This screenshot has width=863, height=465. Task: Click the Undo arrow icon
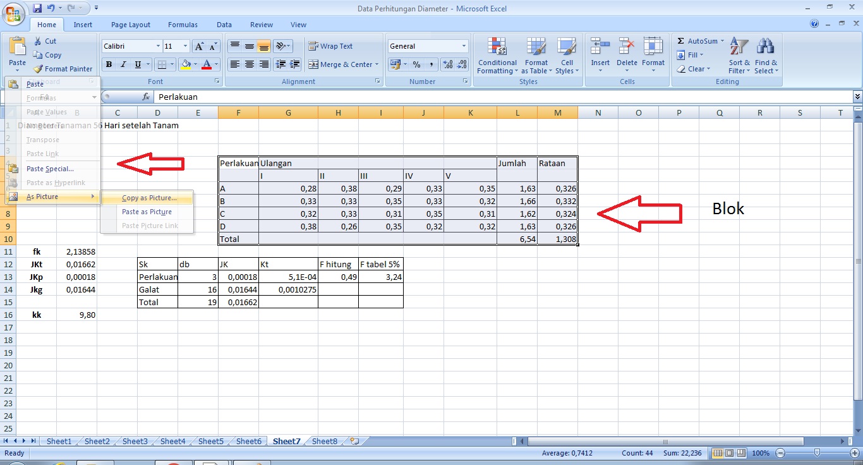click(51, 8)
